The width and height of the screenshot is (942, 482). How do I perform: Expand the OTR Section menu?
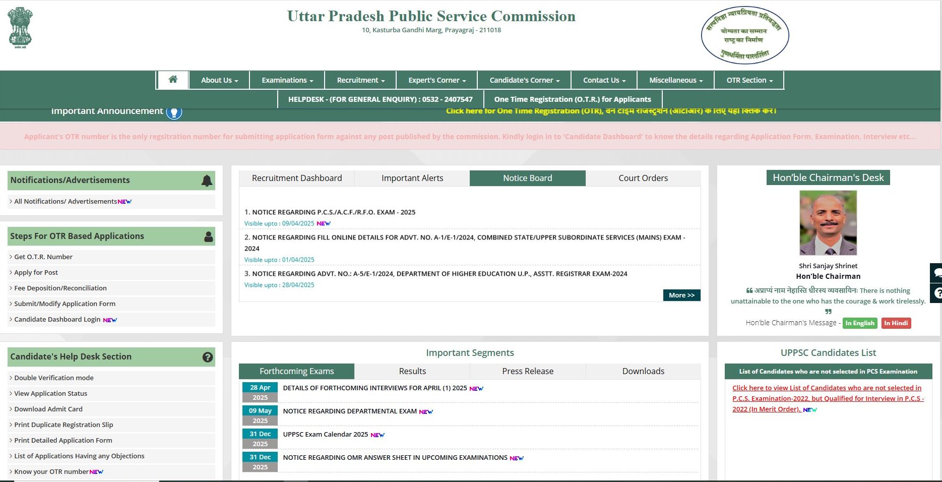(x=749, y=80)
